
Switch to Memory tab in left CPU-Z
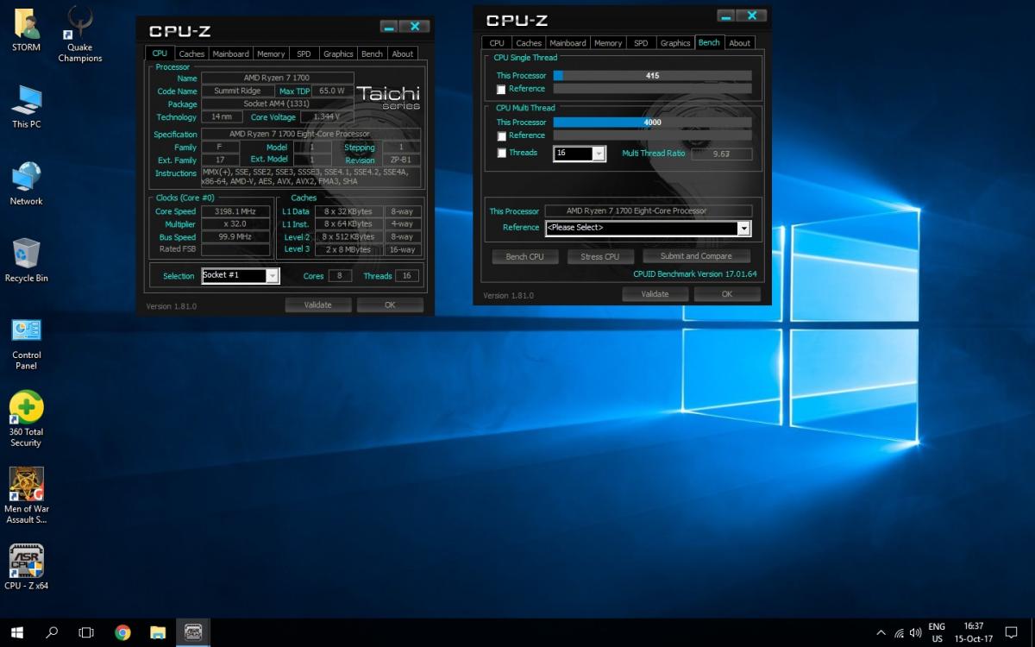click(271, 53)
